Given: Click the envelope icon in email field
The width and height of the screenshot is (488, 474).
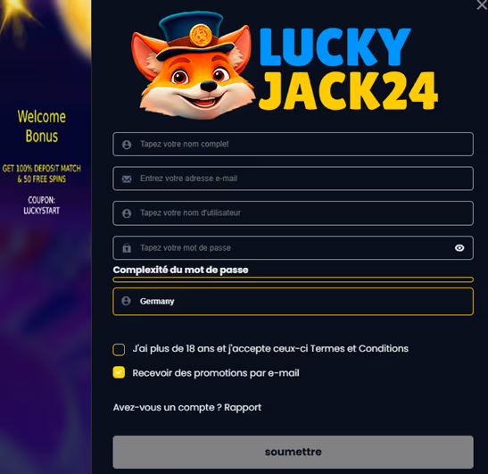Looking at the screenshot, I should [x=127, y=179].
